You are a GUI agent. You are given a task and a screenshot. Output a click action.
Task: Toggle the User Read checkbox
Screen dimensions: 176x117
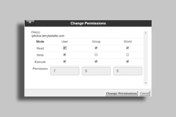click(65, 48)
